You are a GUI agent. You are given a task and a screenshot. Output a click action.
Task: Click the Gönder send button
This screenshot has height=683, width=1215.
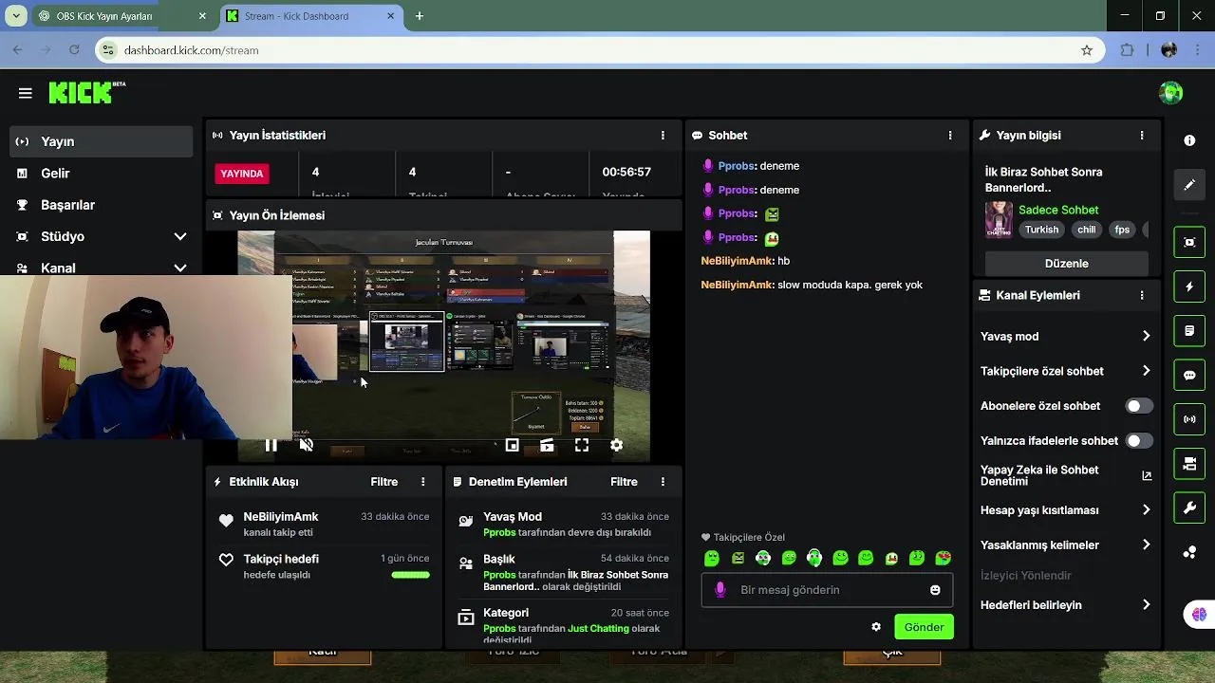click(x=924, y=627)
